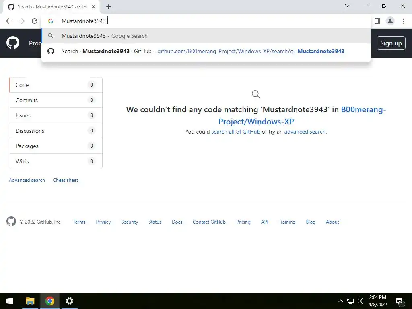Open the Docs footer link
Image resolution: width=412 pixels, height=309 pixels.
177,222
